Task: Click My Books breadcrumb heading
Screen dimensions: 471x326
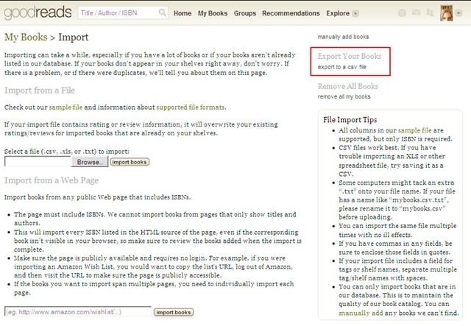Action: pos(26,38)
